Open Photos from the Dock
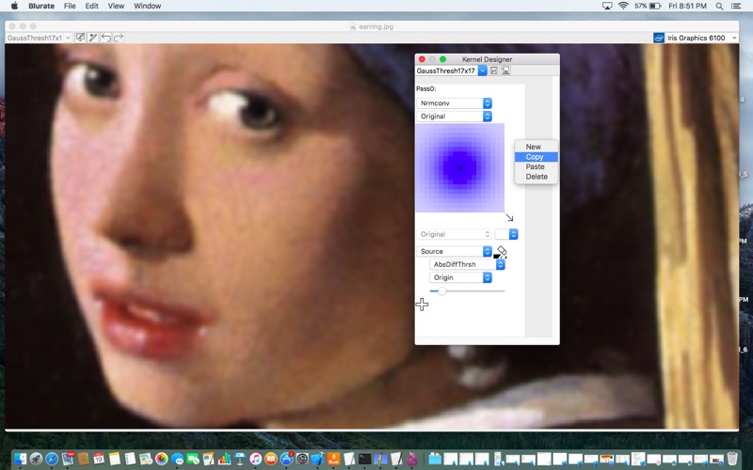Screen dimensions: 753x470 tap(161, 459)
